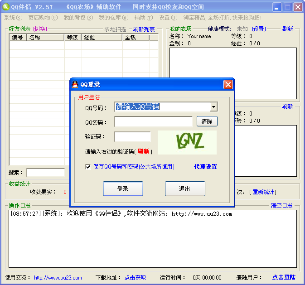Click 'Your name' farm name text
Image resolution: width=305 pixels, height=285 pixels.
click(199, 36)
